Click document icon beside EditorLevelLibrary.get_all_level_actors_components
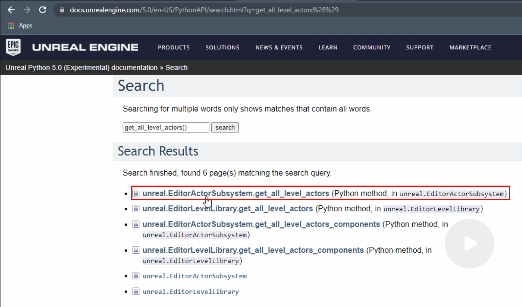Image resolution: width=522 pixels, height=307 pixels. point(136,250)
